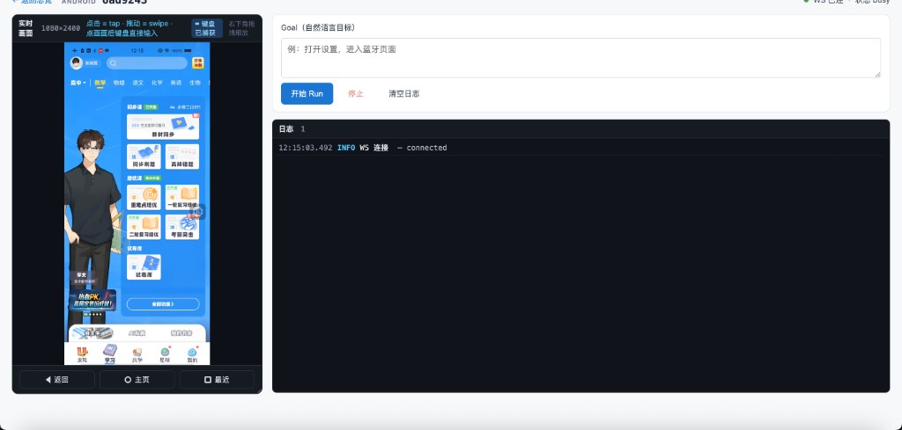
Task: Open the 考前突击 card
Action: click(182, 227)
